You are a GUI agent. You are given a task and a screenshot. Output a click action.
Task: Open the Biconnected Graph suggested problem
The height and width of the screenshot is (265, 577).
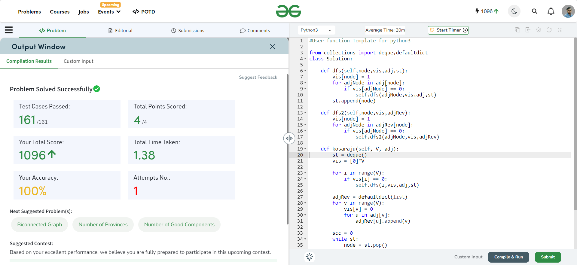[x=40, y=224]
